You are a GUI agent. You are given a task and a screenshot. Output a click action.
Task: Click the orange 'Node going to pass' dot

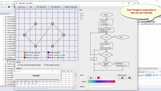click(48, 55)
